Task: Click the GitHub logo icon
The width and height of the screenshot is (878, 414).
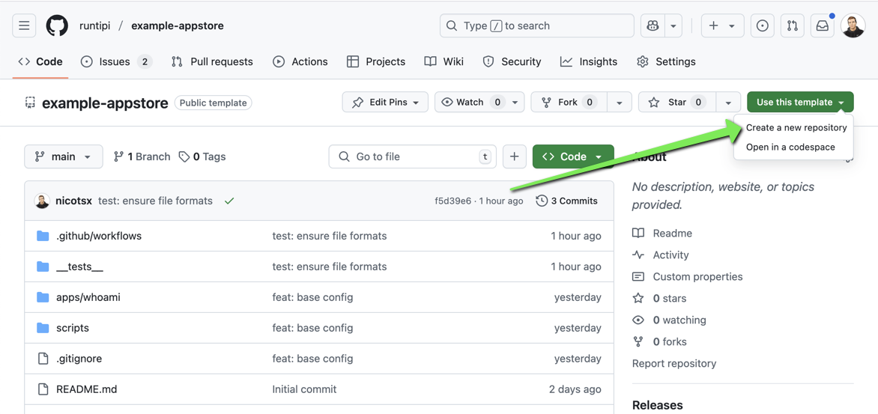Action: (57, 25)
